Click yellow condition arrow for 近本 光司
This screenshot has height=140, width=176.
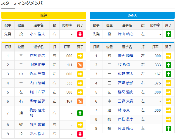pyautogui.click(x=80, y=74)
